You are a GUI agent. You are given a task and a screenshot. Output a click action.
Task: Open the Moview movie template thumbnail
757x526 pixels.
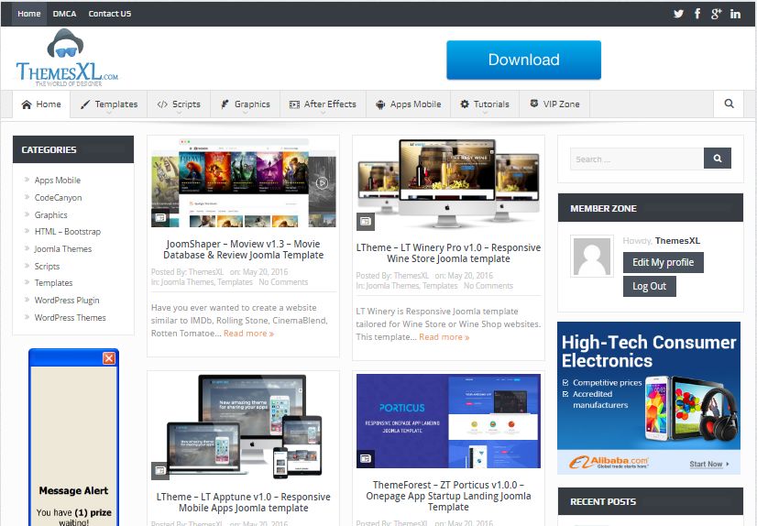244,183
